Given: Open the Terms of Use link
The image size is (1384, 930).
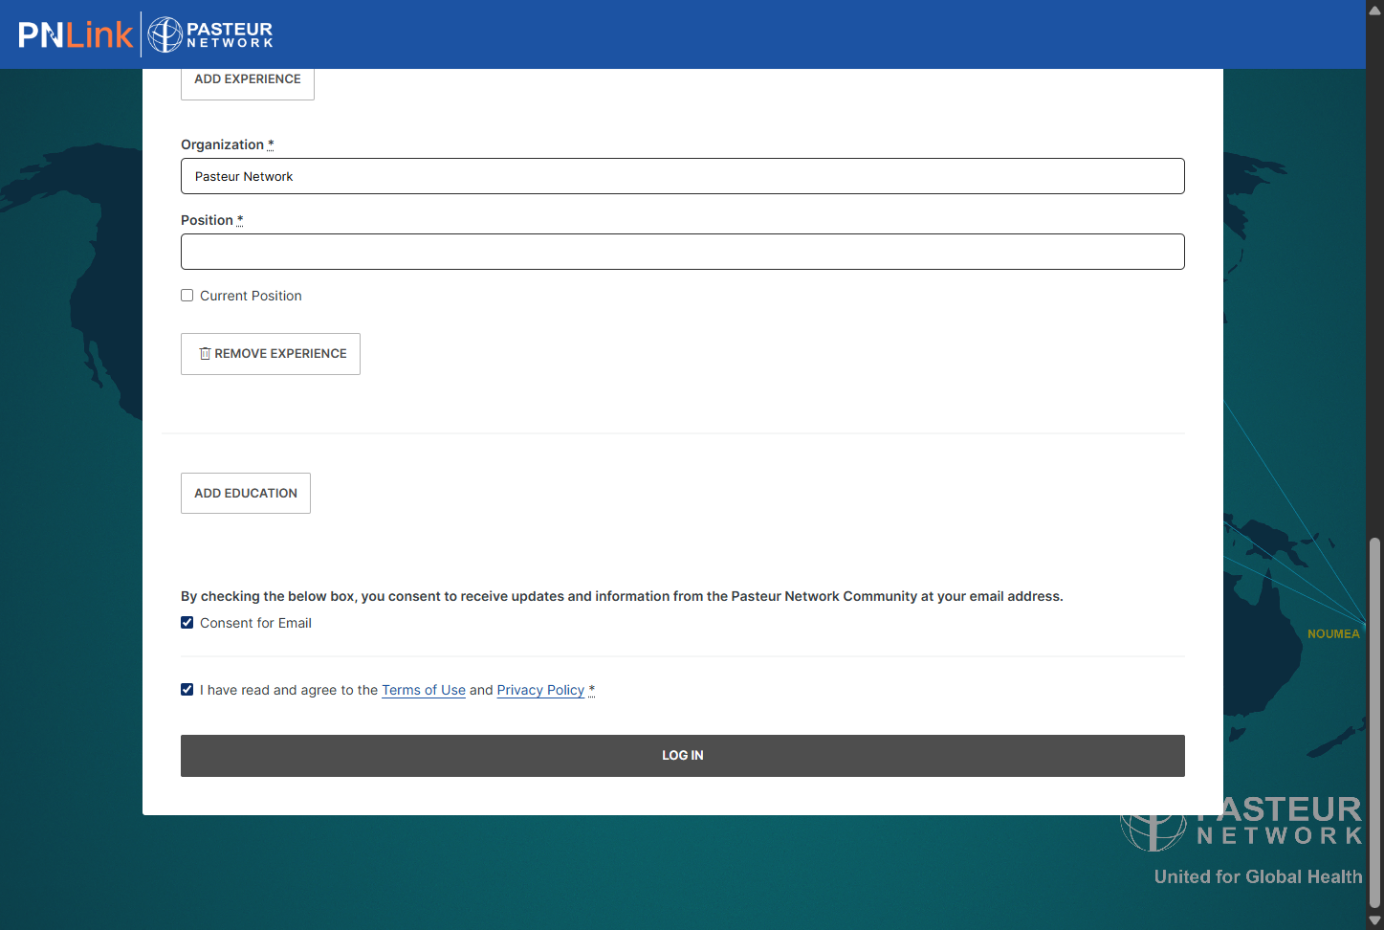Looking at the screenshot, I should [x=424, y=690].
